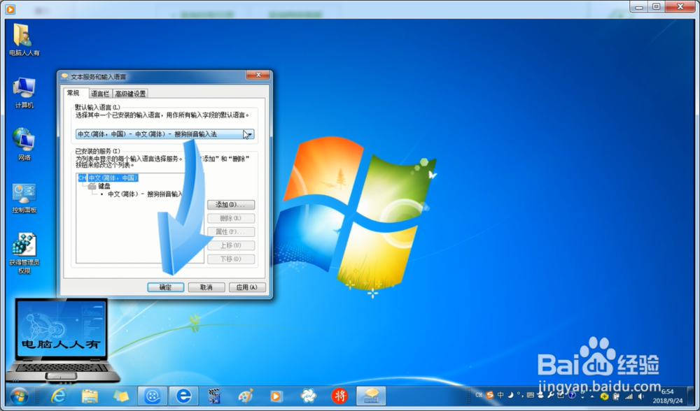Click the 取消 button

coord(206,287)
